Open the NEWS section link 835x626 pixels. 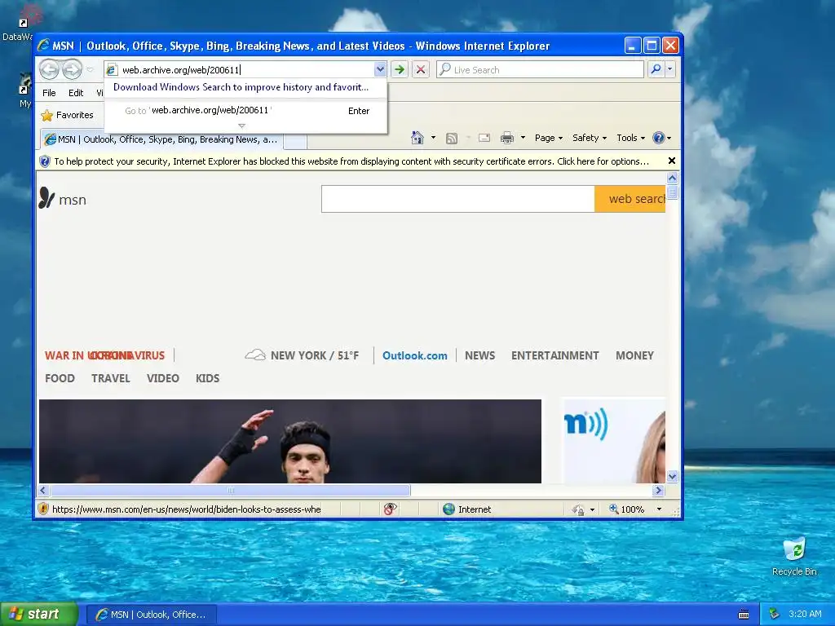[x=479, y=355]
